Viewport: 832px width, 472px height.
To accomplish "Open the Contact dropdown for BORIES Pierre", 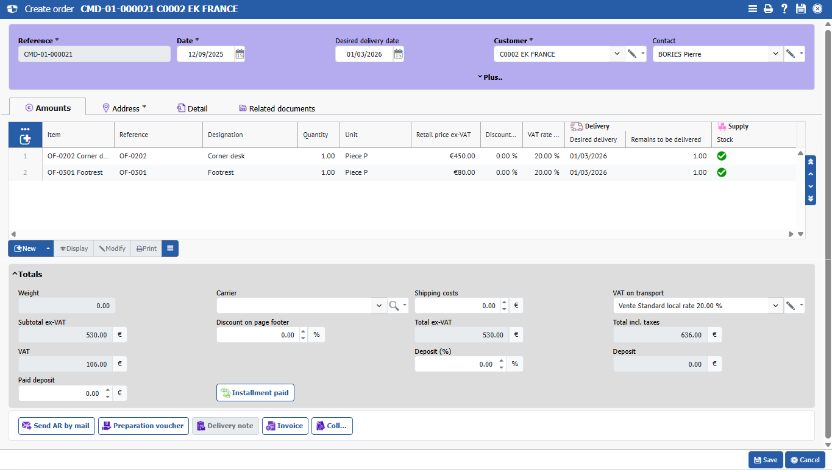I will click(775, 54).
